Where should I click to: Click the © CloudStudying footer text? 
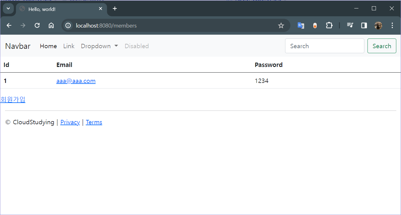30,122
